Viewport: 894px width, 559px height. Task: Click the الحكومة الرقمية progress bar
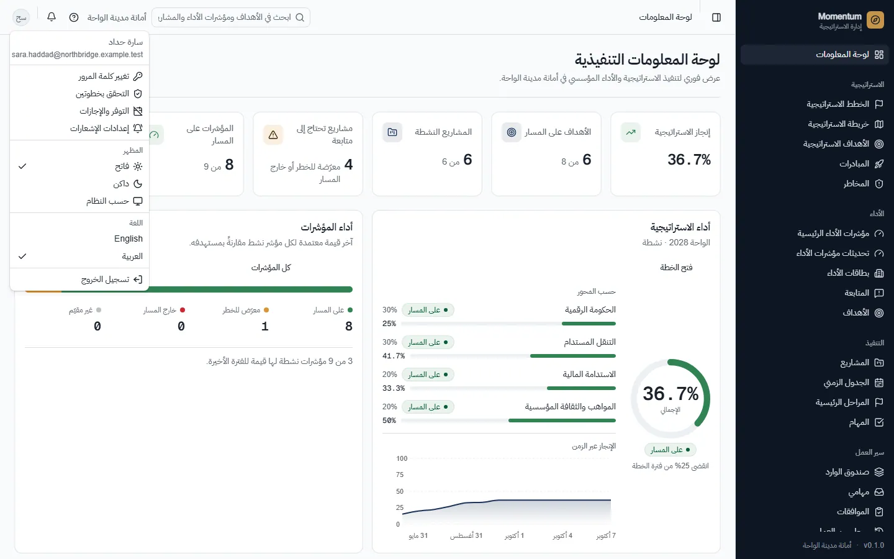[508, 324]
